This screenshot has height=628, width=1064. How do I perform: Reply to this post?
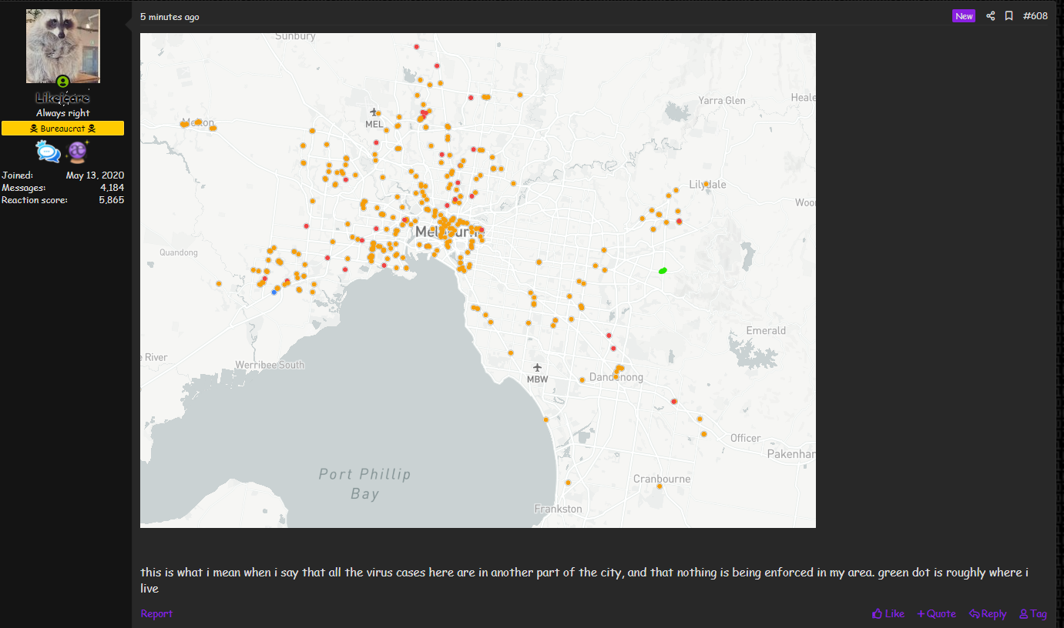988,613
